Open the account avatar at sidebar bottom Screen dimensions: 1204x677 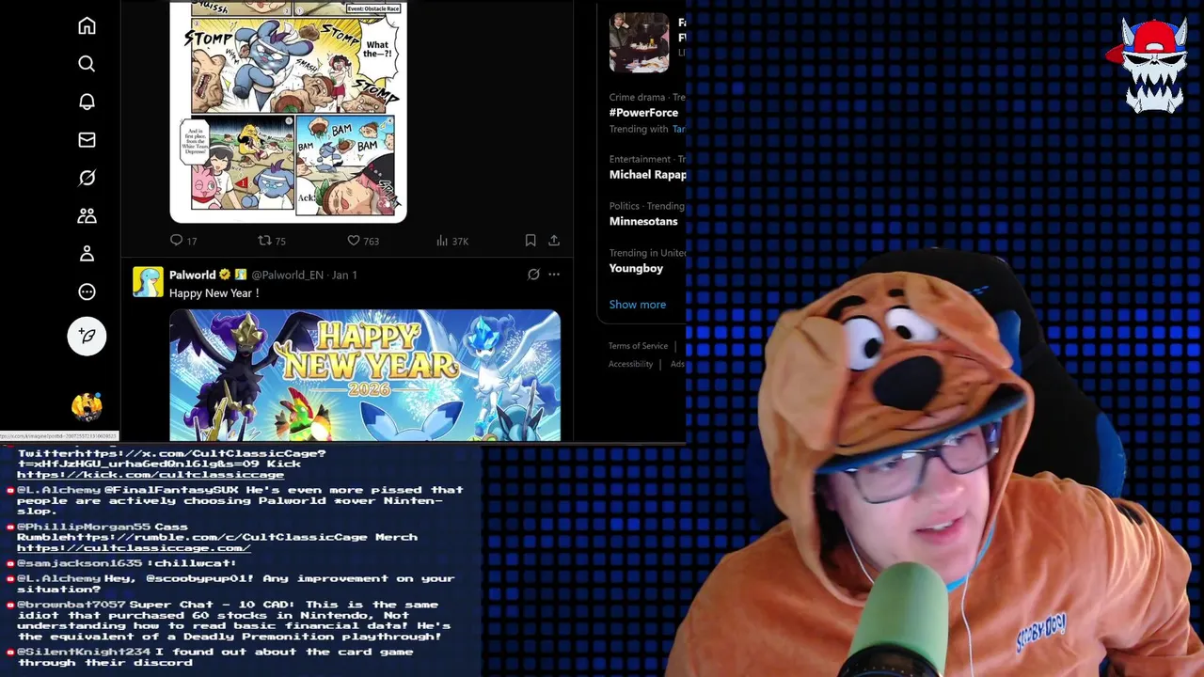[x=87, y=406]
